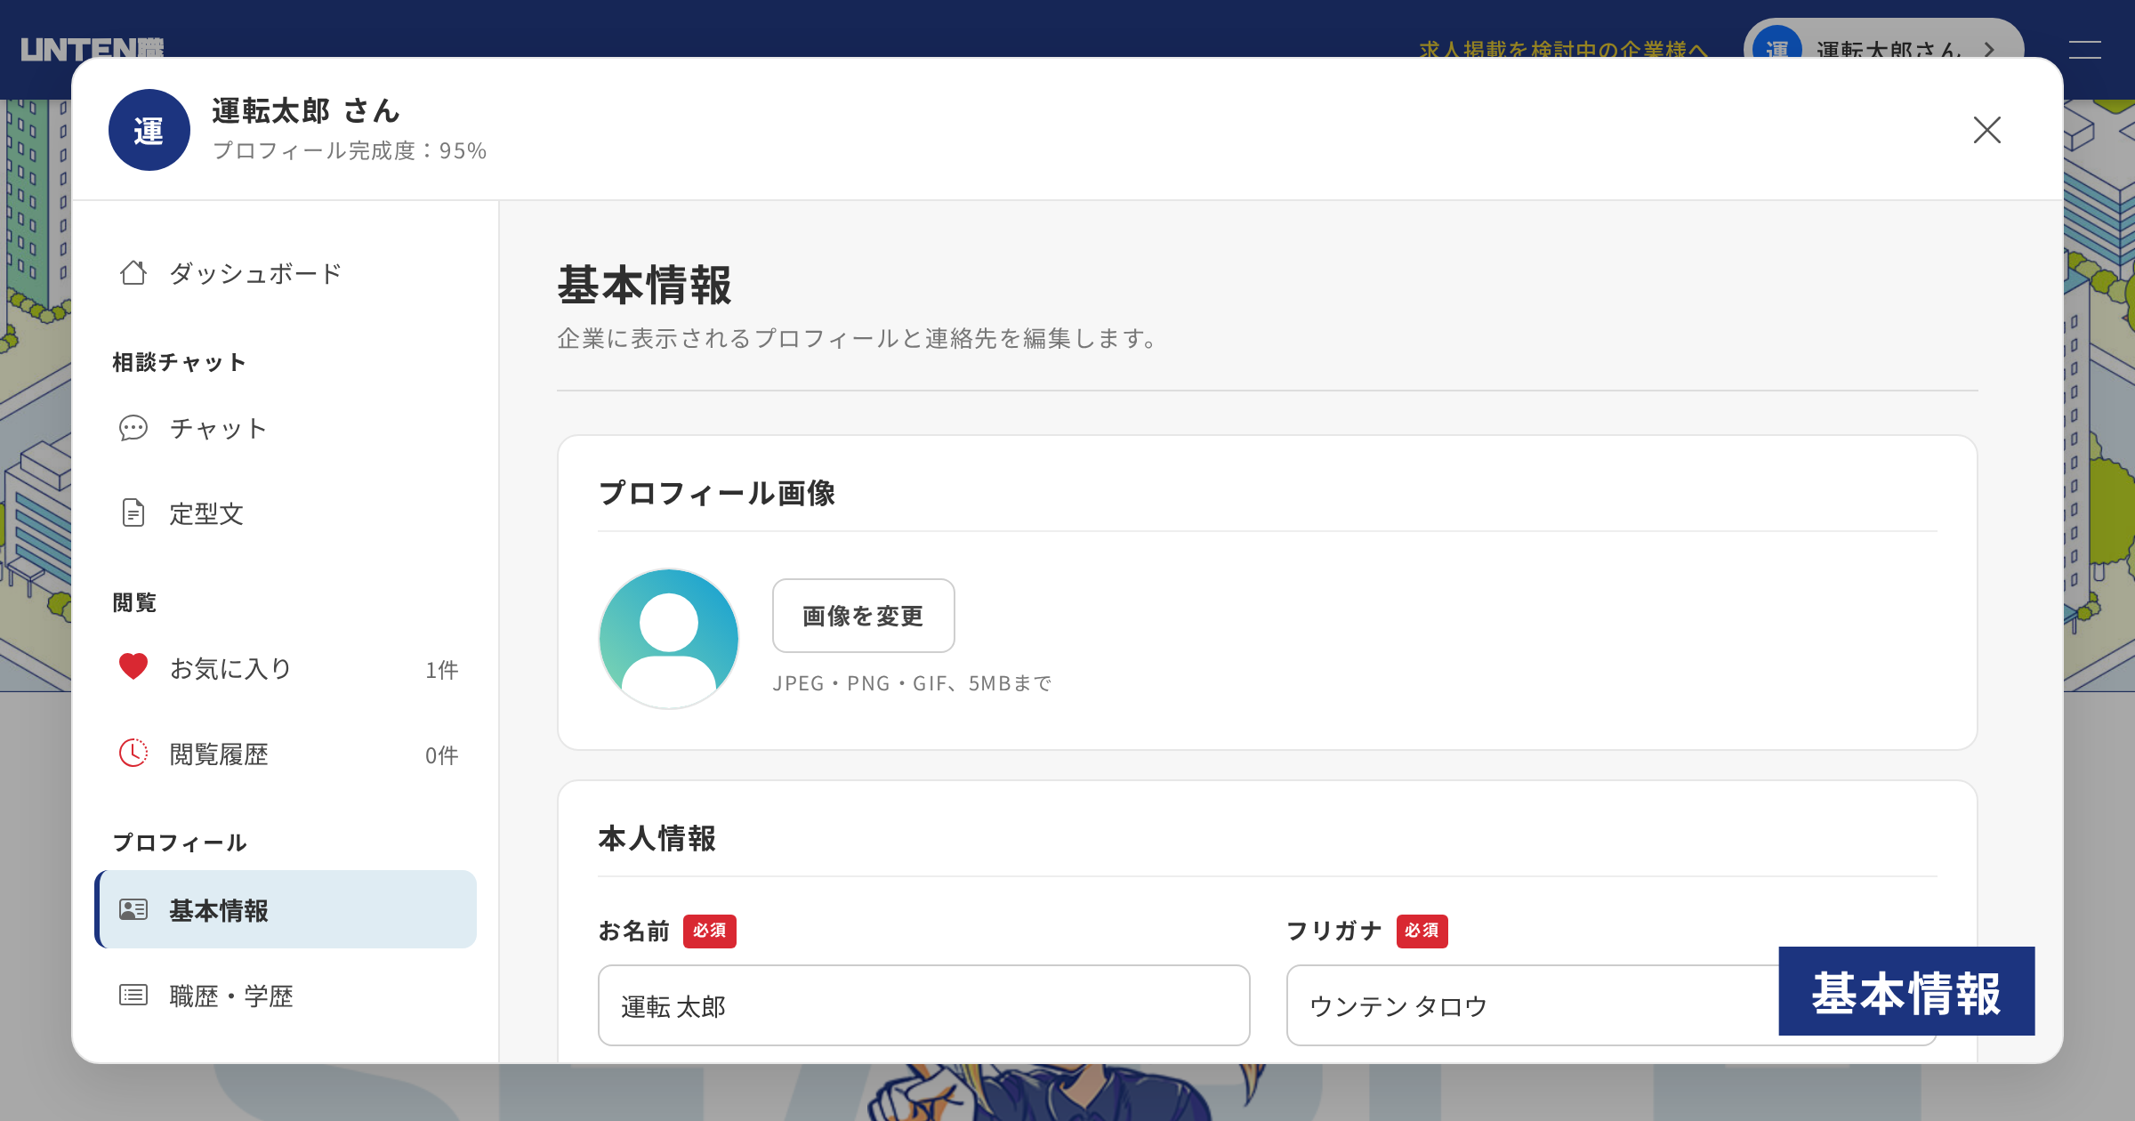
Task: Click JPEG・PNG・GIF、5MBまで hint text
Action: coord(913,683)
